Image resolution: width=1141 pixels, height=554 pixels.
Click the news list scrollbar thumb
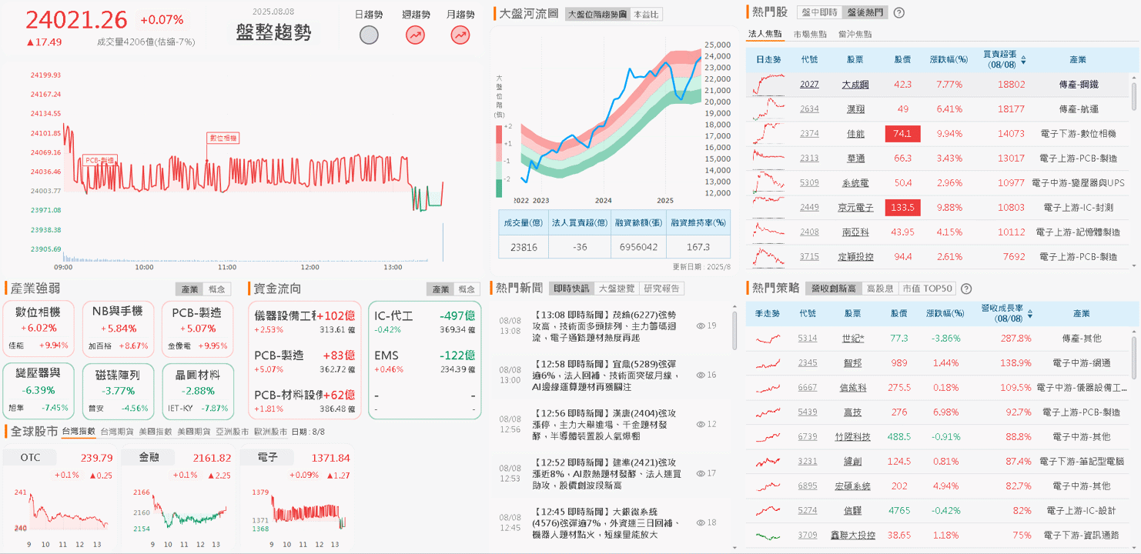tap(734, 329)
